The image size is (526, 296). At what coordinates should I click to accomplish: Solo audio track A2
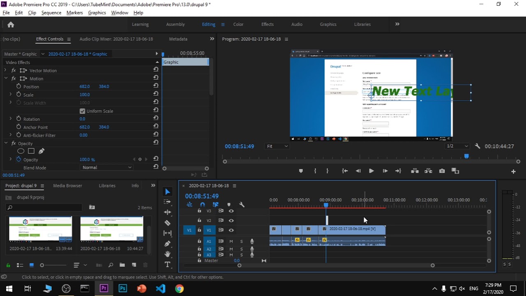[241, 249]
